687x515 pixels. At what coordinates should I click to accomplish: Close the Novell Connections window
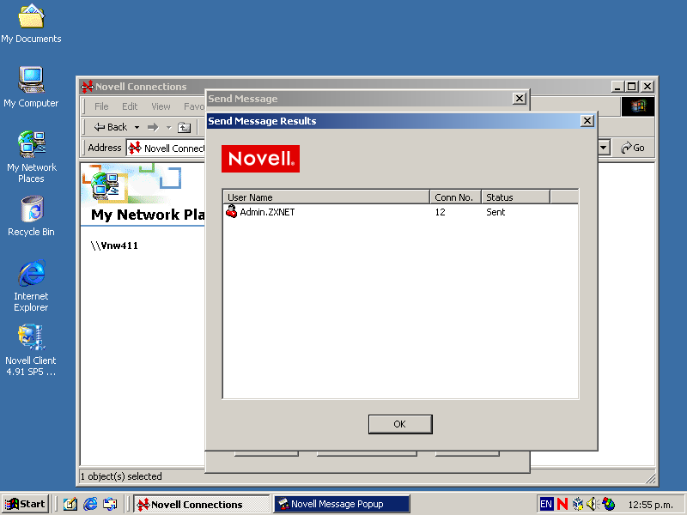click(647, 87)
